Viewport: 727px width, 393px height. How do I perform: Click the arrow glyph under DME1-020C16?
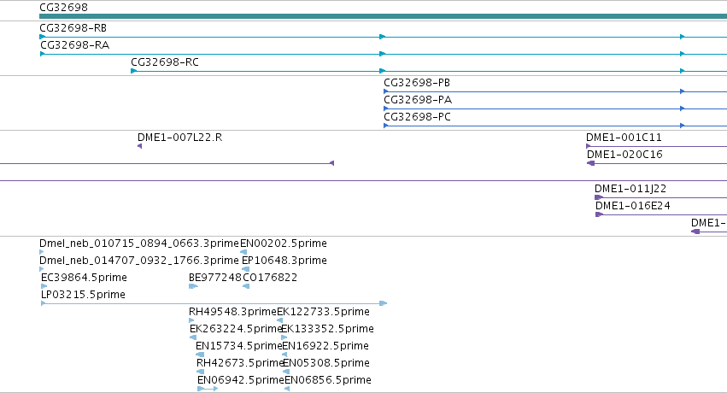(590, 163)
